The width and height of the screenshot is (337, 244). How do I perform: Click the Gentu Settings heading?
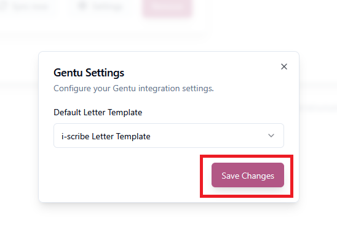[89, 73]
